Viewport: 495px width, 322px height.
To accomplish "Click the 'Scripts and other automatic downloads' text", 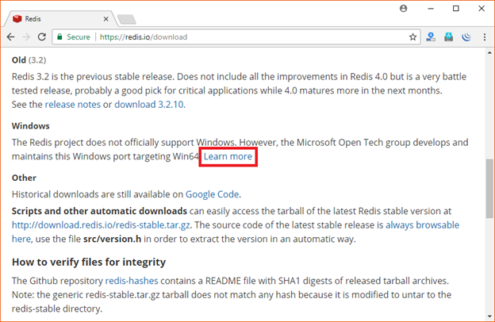I will 99,211.
